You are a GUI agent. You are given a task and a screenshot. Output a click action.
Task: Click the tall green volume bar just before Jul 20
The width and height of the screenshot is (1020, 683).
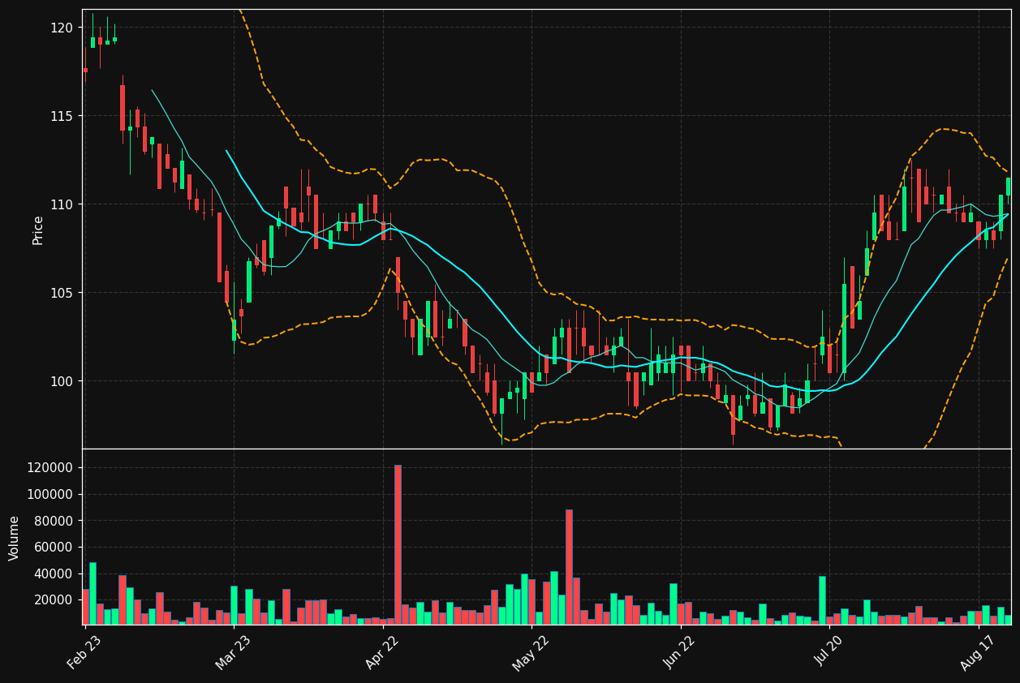click(x=822, y=600)
